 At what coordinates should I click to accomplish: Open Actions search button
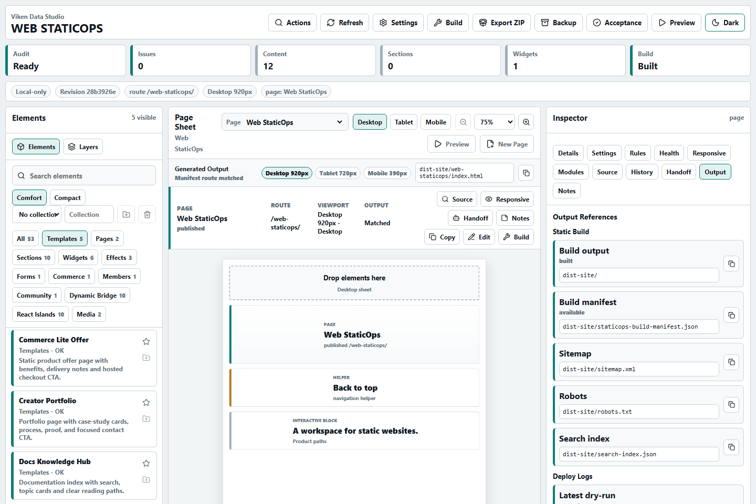pos(292,23)
